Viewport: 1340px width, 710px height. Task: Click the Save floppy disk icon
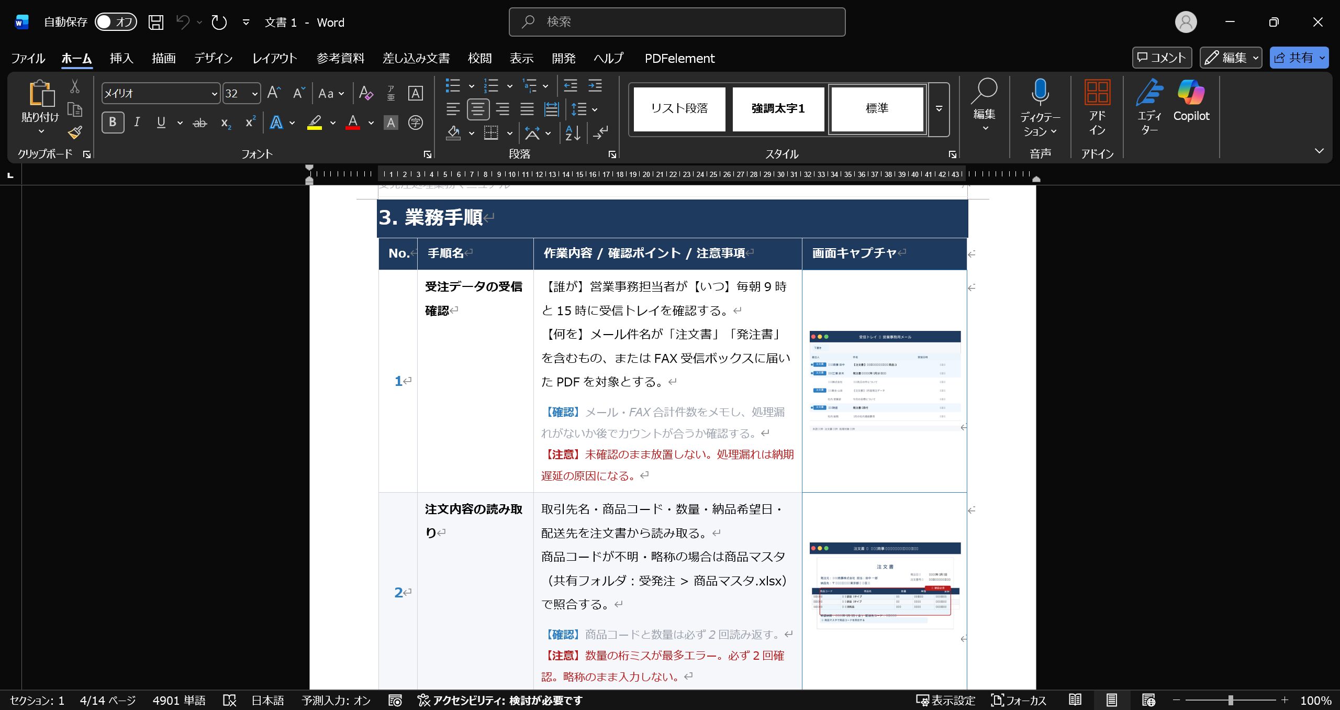pyautogui.click(x=156, y=22)
